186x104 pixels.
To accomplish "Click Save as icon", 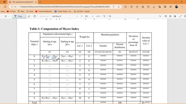I will click(x=175, y=16).
